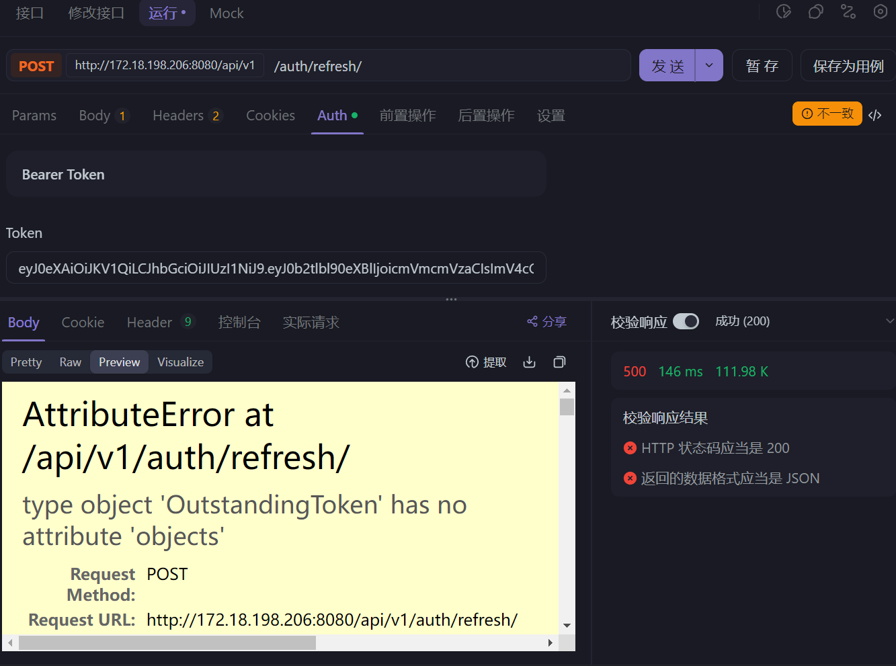Select the Preview response view
This screenshot has width=896, height=666.
coord(120,362)
